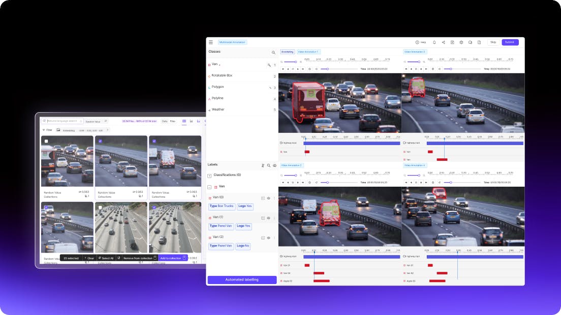This screenshot has height=315, width=561.
Task: Open the Type Box Trucks attribute chip
Action: [222, 206]
